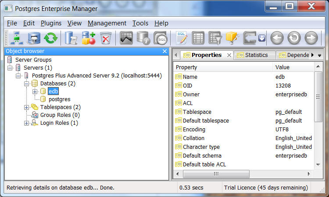Click the database info toolbar icon
This screenshot has width=329, height=197.
[143, 38]
